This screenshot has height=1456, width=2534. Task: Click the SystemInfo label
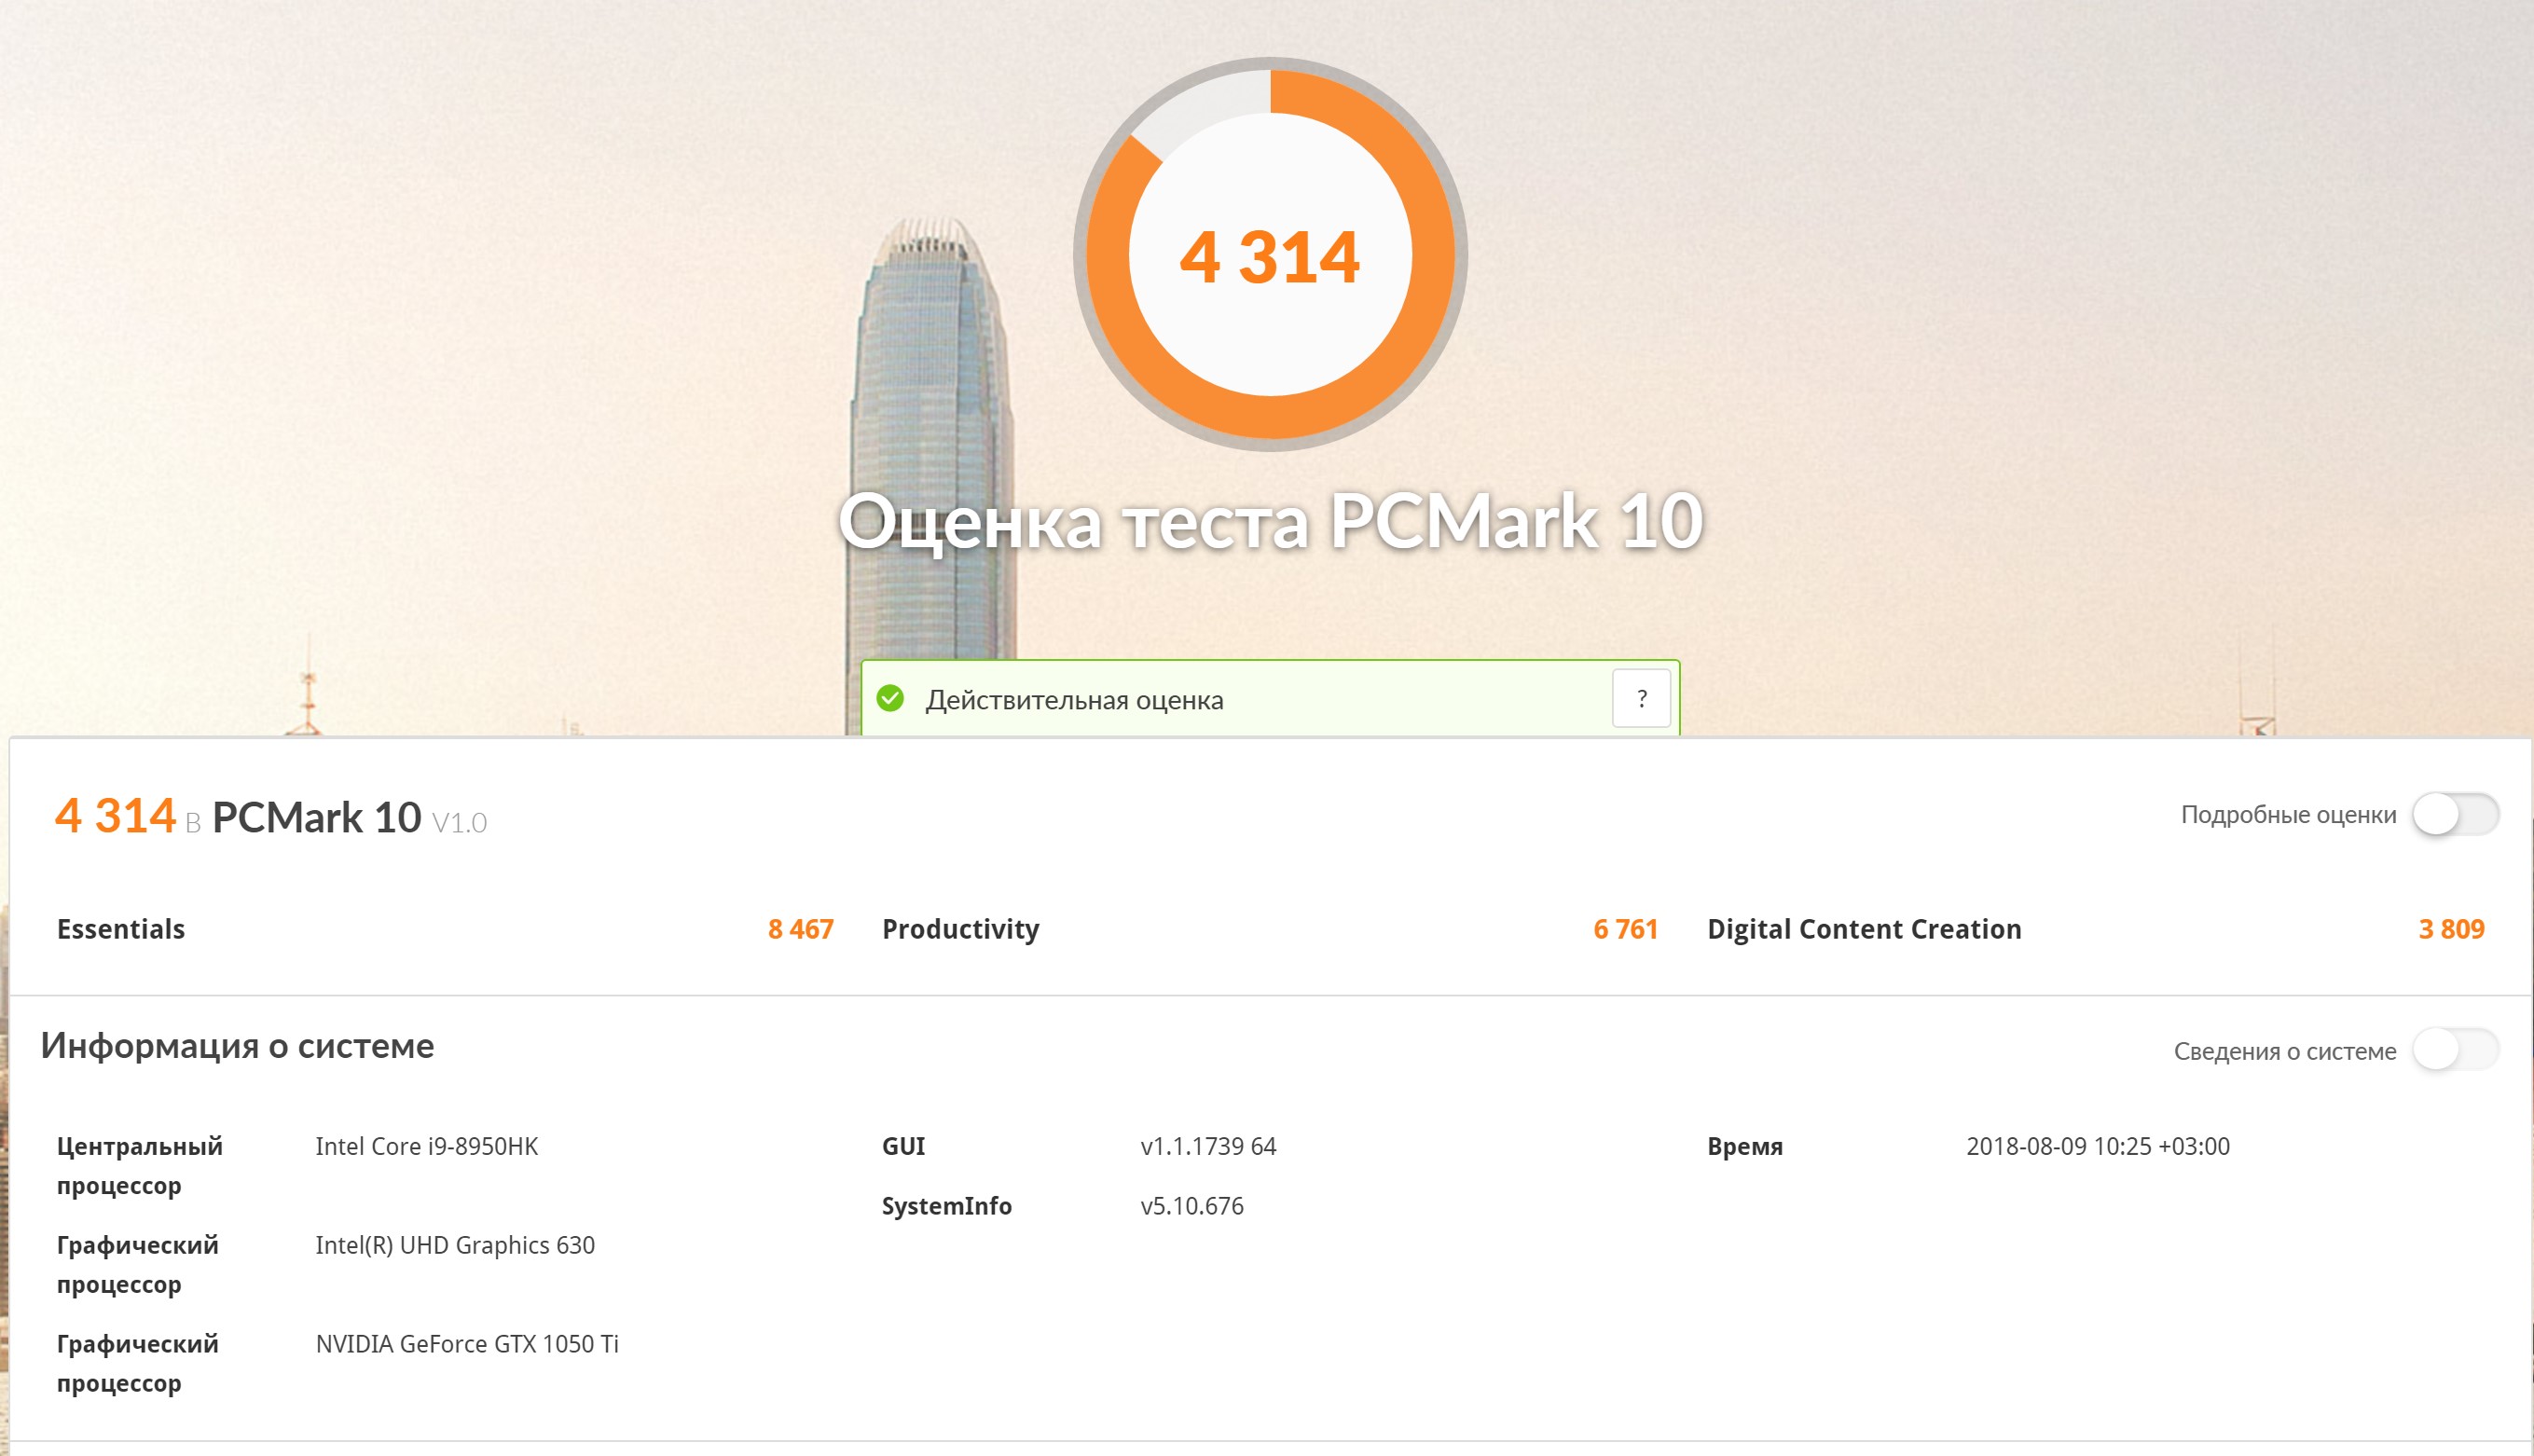click(946, 1206)
